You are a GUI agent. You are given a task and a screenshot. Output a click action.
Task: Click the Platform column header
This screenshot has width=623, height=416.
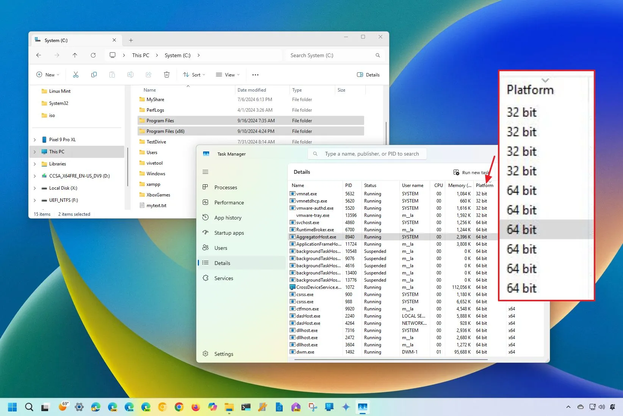(x=484, y=185)
